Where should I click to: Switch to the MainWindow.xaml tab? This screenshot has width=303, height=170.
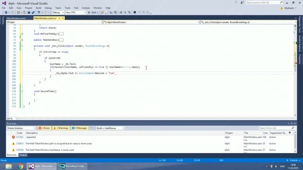[16, 18]
